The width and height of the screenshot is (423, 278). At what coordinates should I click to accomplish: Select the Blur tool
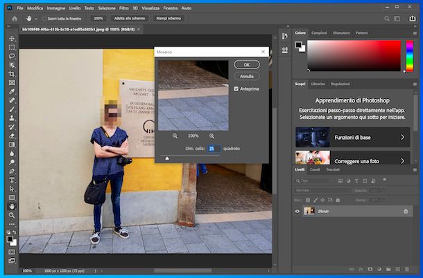click(x=12, y=154)
